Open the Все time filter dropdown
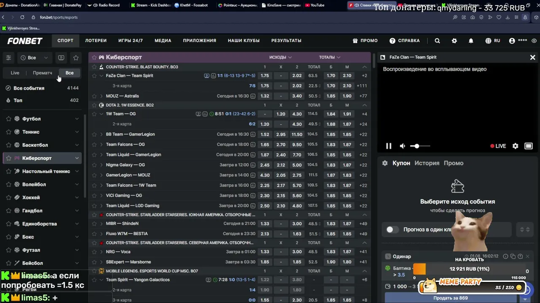 34,58
